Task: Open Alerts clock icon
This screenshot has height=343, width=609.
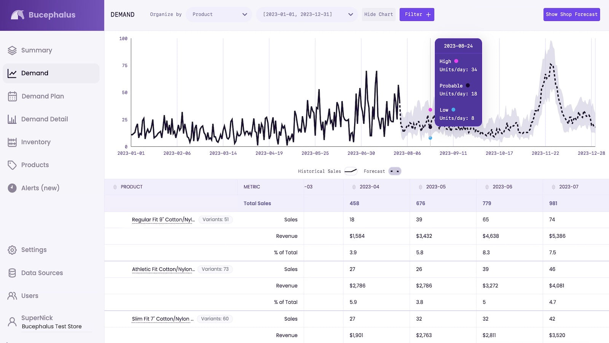Action: click(12, 188)
